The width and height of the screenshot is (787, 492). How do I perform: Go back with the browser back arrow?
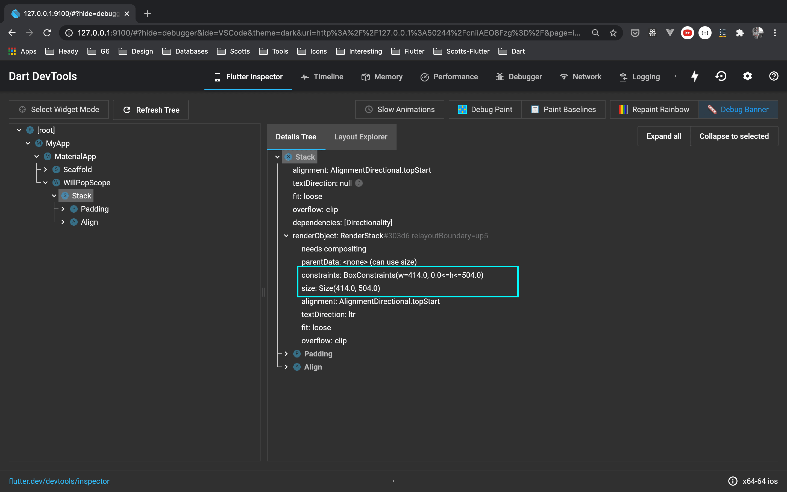coord(12,33)
